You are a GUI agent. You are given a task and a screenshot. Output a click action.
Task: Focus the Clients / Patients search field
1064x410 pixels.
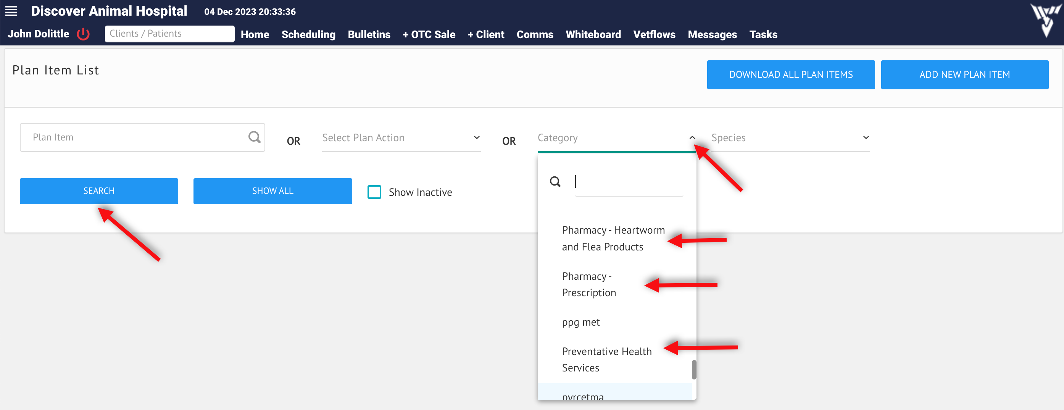(169, 34)
